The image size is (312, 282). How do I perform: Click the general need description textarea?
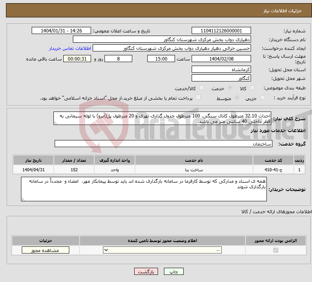pyautogui.click(x=162, y=118)
